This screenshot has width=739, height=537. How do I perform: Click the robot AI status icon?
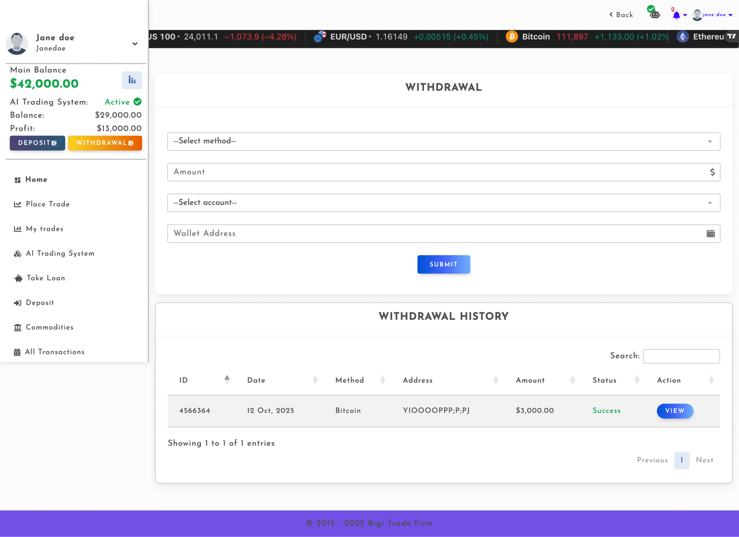tap(654, 14)
